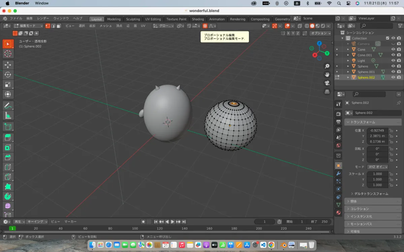Expand the デルタトランスフォーム panel
Viewport: 404px width, 252px height.
click(371, 194)
